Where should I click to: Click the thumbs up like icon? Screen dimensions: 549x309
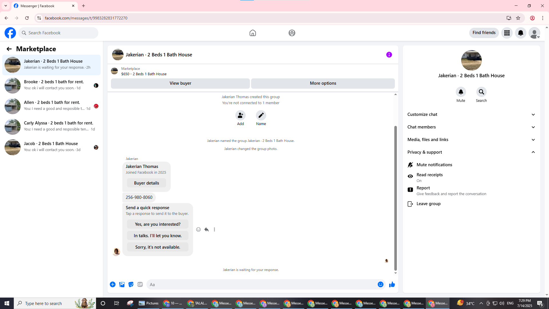pyautogui.click(x=392, y=284)
